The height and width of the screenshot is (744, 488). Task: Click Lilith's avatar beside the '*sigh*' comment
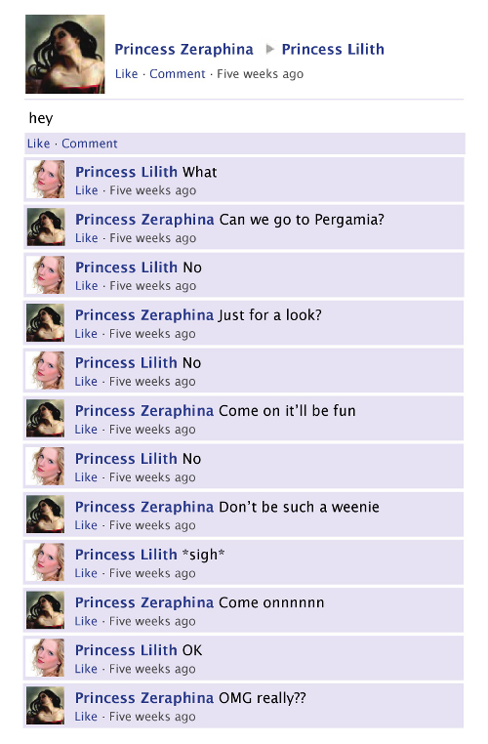46,561
